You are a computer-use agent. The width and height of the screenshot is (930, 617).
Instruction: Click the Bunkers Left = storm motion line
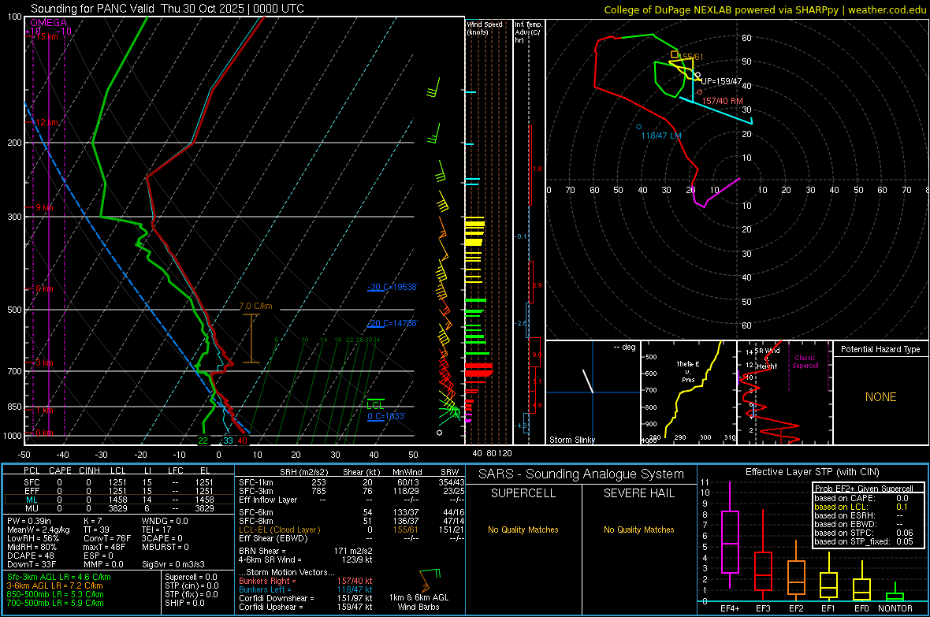[306, 589]
